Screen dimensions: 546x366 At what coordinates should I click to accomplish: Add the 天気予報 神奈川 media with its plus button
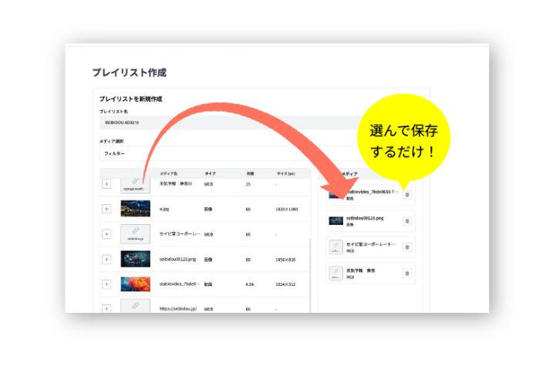click(106, 183)
